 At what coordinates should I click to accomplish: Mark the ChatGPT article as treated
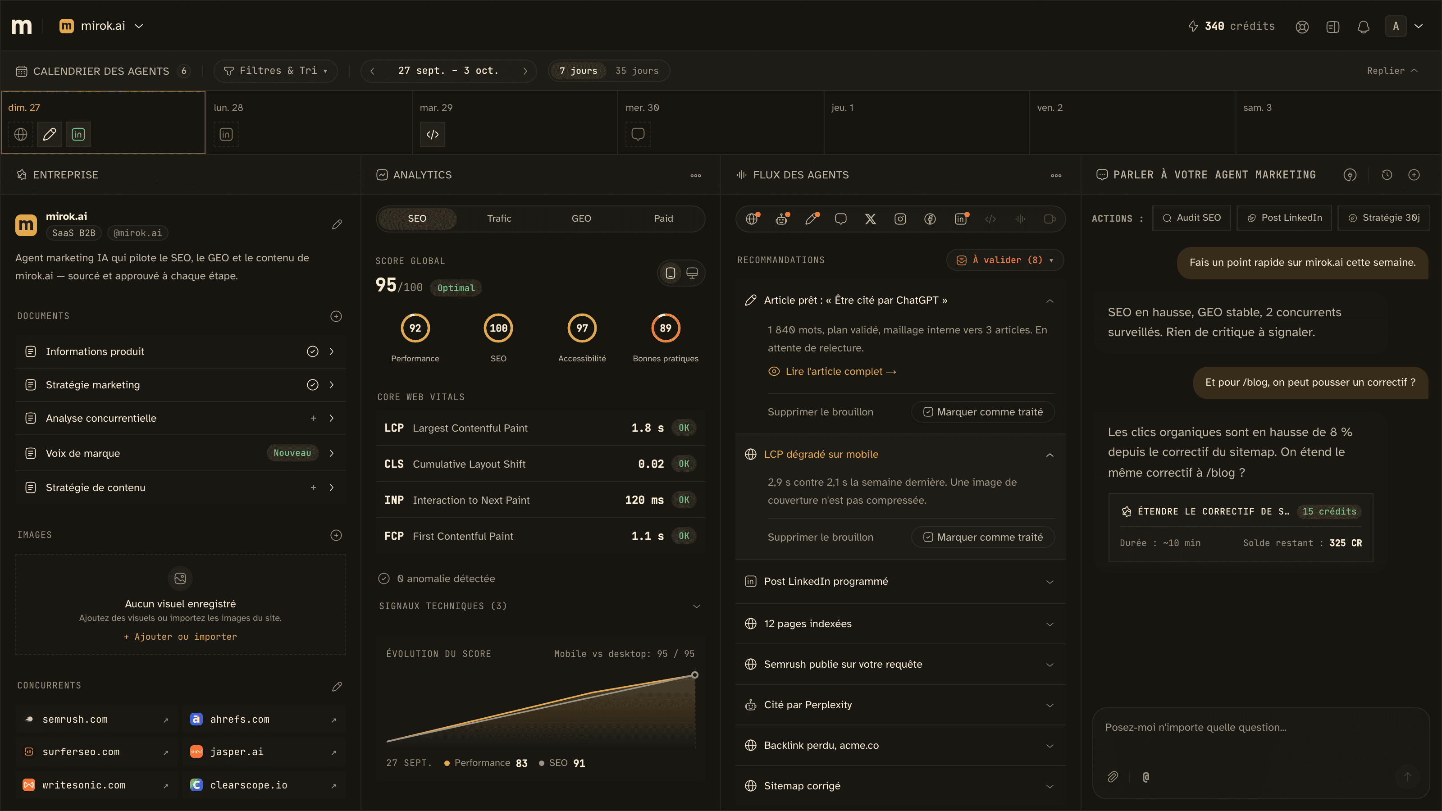[x=983, y=412]
